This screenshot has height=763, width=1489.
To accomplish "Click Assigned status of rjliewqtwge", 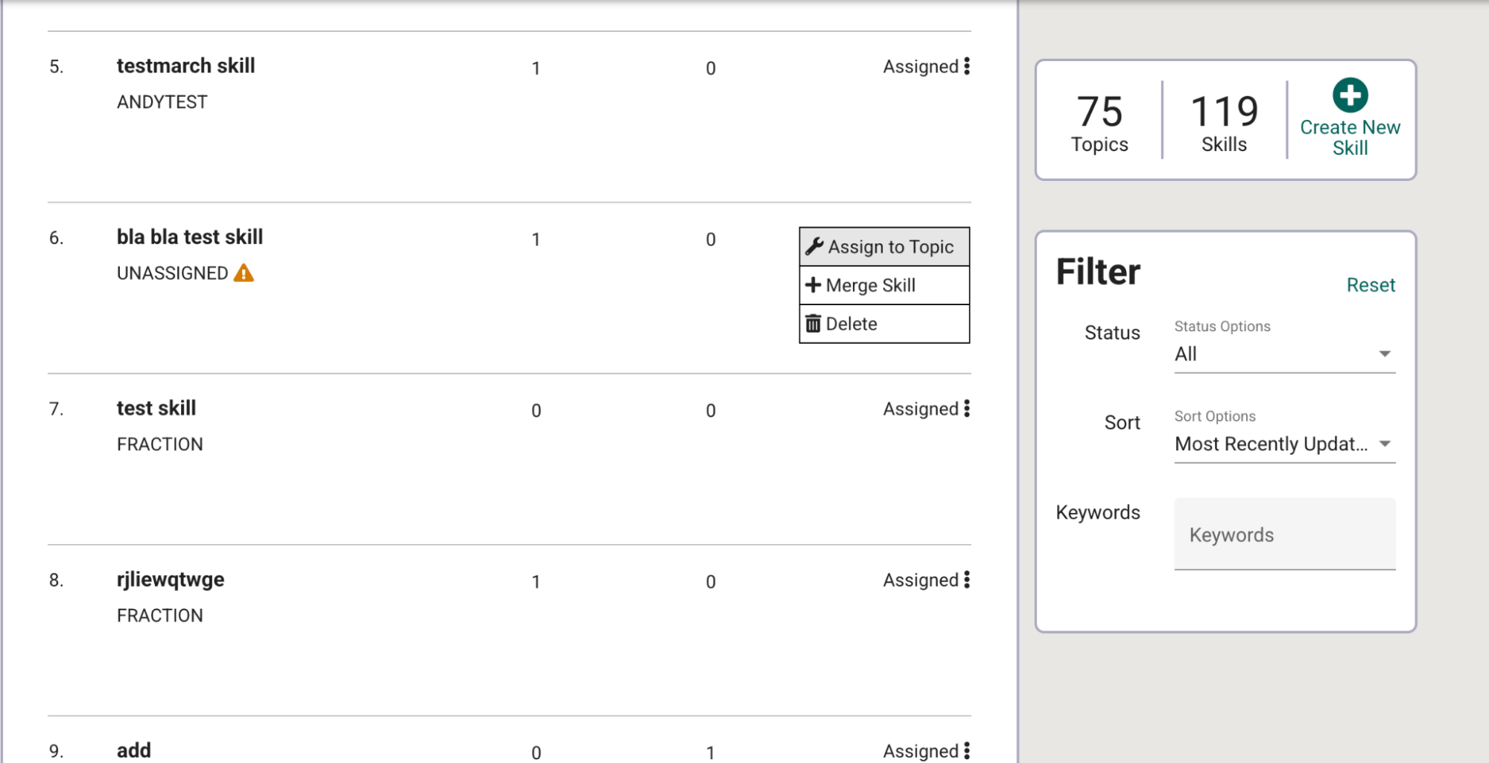I will tap(921, 581).
